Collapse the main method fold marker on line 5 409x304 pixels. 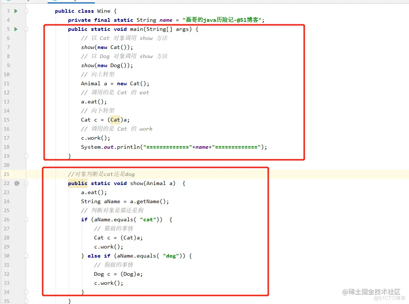(x=26, y=29)
